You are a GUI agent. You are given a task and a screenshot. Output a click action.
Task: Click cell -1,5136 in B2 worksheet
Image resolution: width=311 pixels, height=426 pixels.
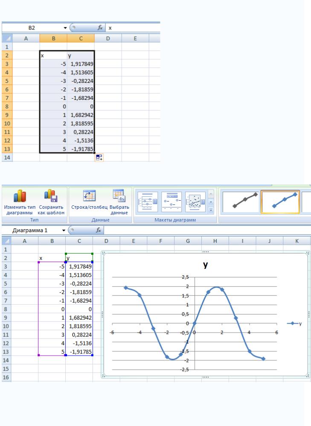[x=81, y=140]
